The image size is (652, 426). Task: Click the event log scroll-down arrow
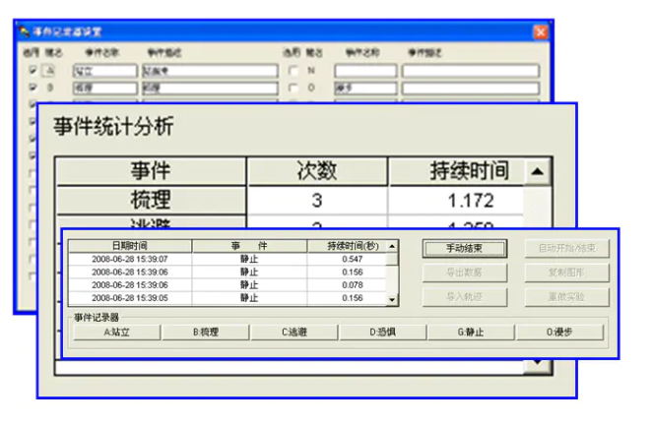pyautogui.click(x=392, y=299)
